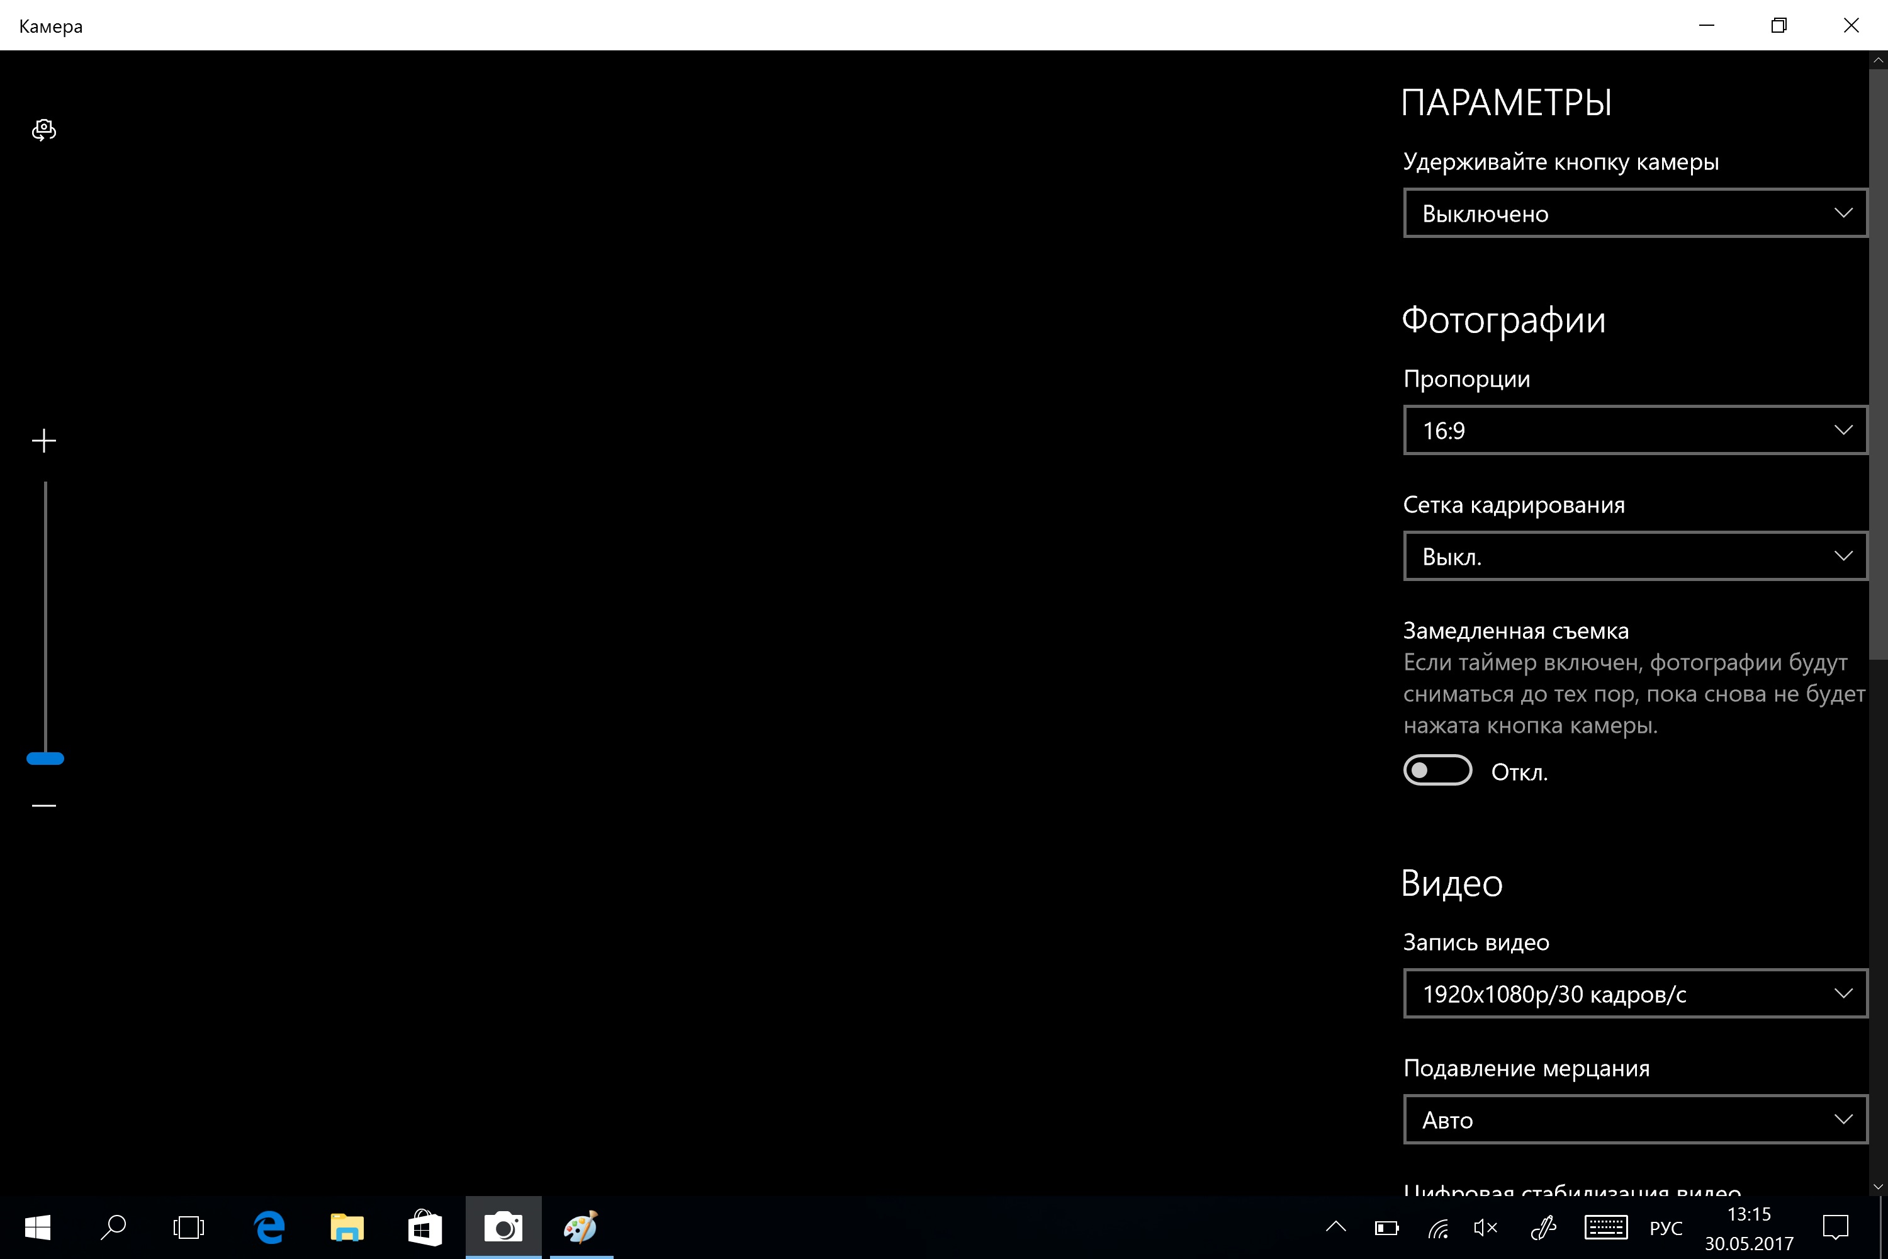Expand the Подавление мерцания dropdown
Image resolution: width=1888 pixels, height=1259 pixels.
pos(1635,1119)
